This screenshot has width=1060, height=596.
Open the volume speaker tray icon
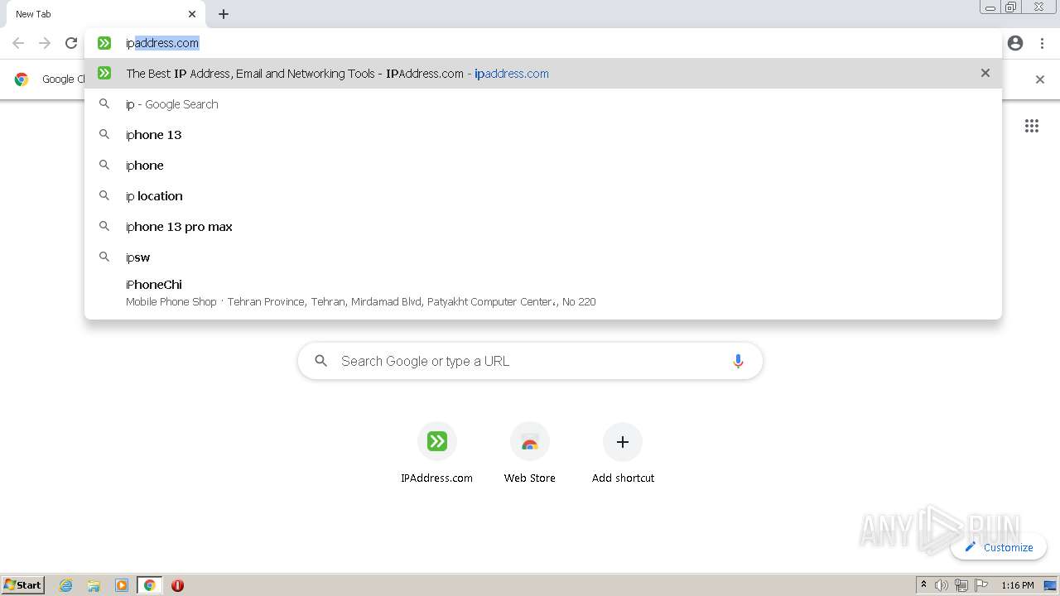(x=942, y=585)
